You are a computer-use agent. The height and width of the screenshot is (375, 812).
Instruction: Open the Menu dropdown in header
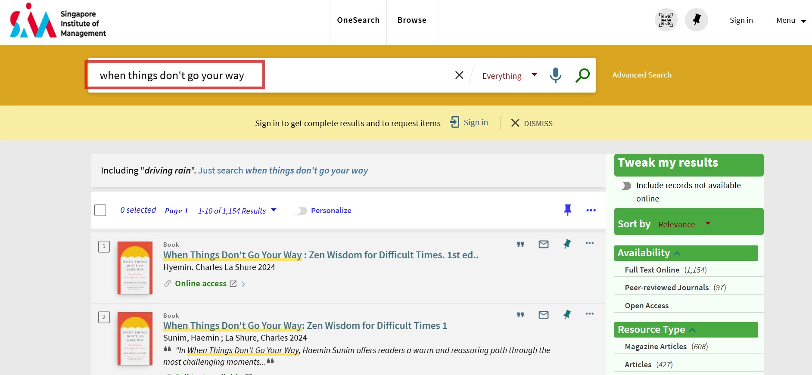tap(791, 20)
